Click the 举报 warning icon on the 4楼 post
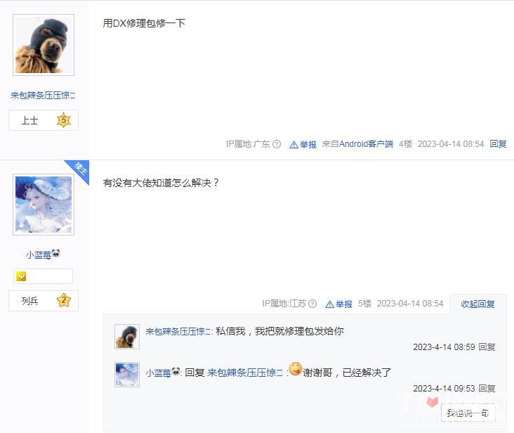 [x=294, y=144]
